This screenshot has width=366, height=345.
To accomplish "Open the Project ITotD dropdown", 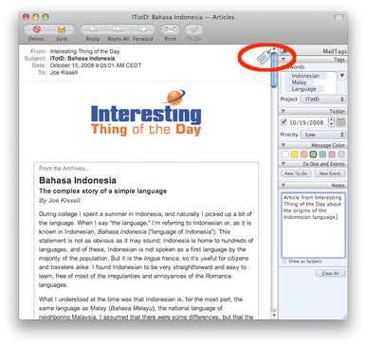I will (322, 100).
